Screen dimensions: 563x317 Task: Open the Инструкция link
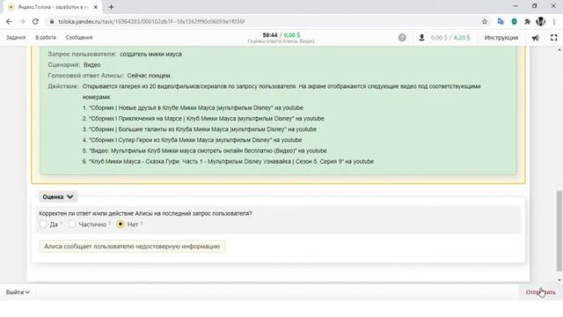[x=501, y=37]
